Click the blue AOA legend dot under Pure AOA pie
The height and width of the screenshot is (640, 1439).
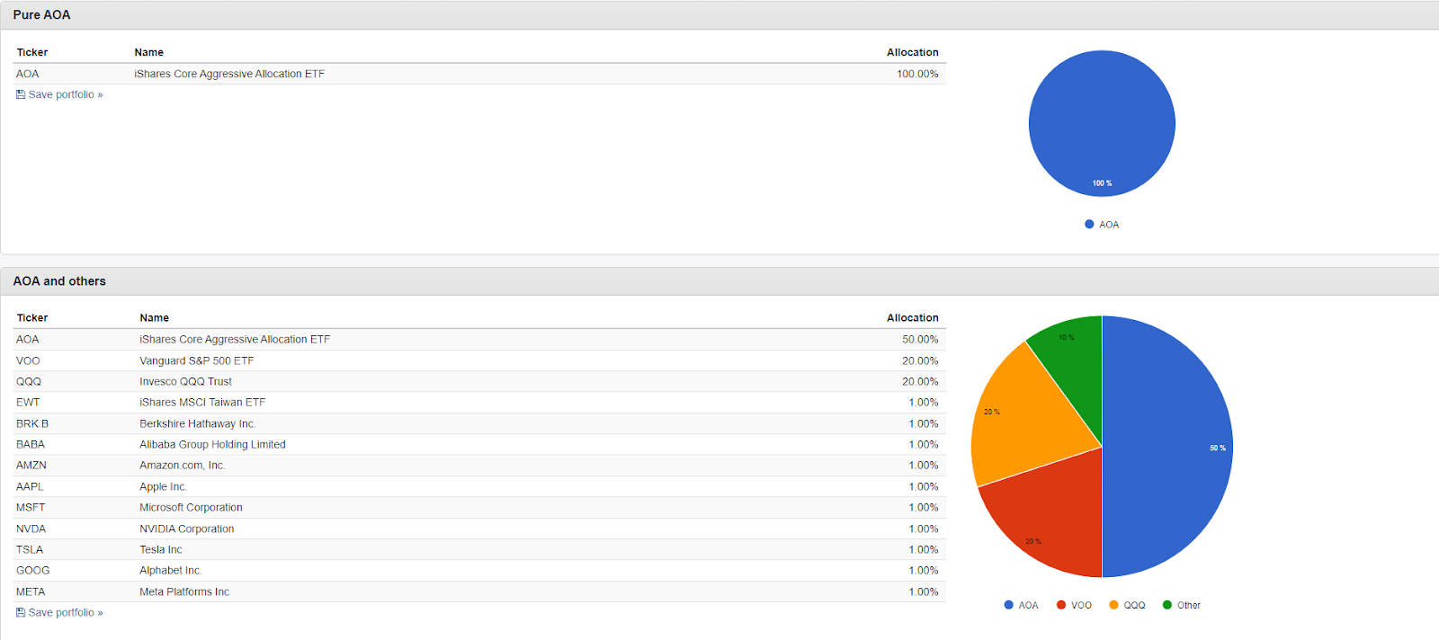(x=1089, y=225)
